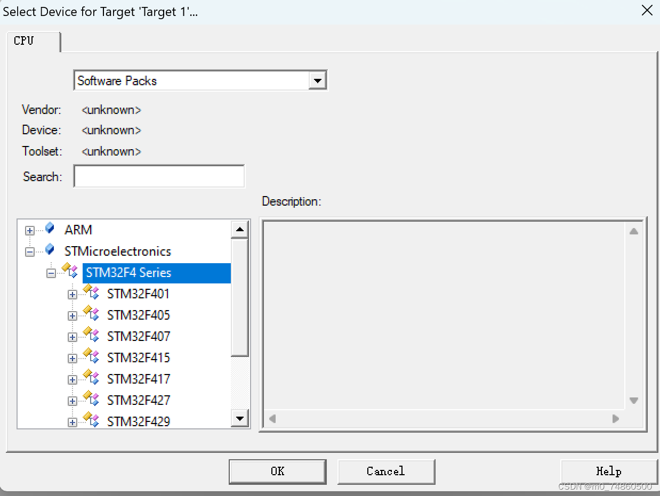Expand the STM32F427 subfamily
Image resolution: width=660 pixels, height=496 pixels.
coord(73,401)
